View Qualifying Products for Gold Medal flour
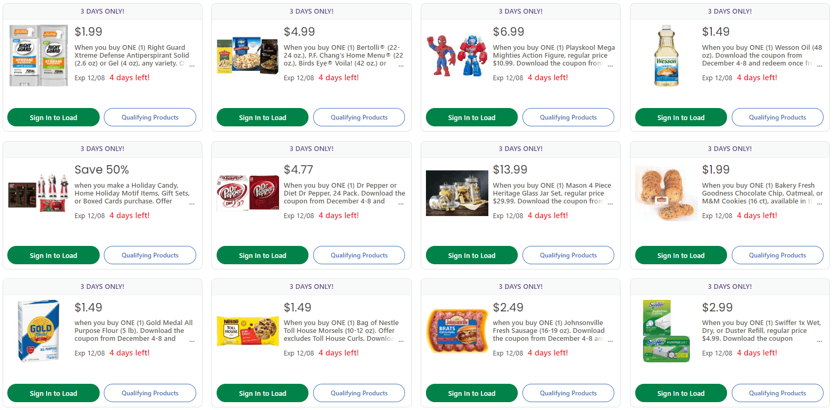833x410 pixels. [x=150, y=393]
